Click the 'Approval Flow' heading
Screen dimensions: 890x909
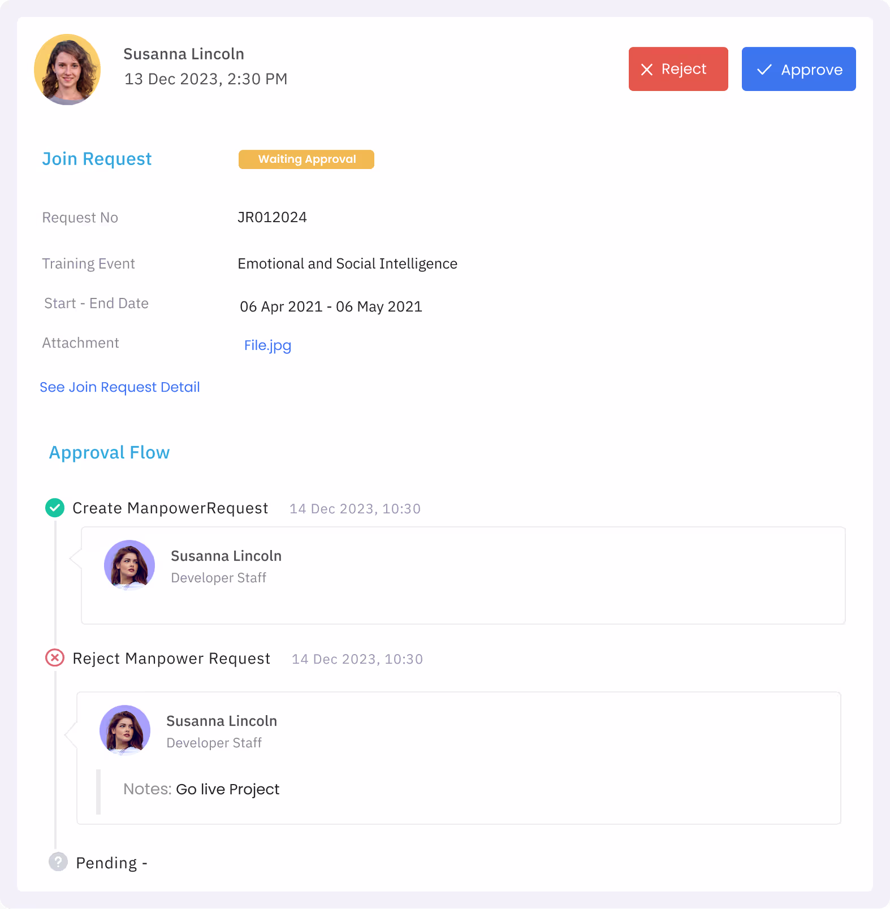pos(109,453)
